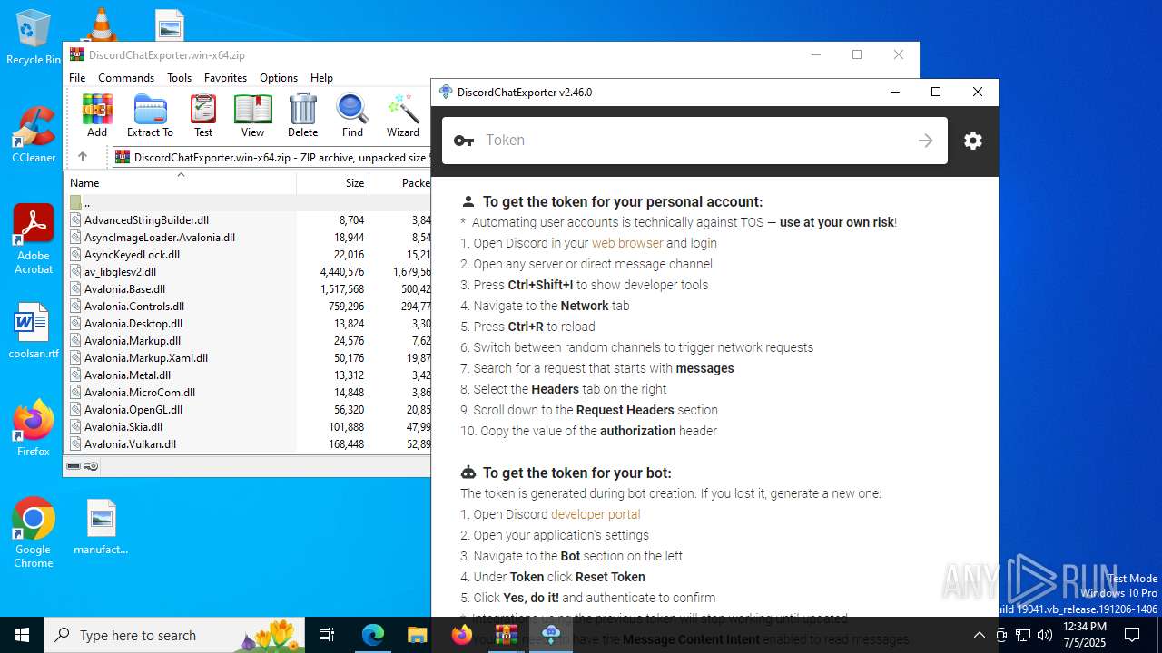Click the Windows search box
Image resolution: width=1162 pixels, height=653 pixels.
tap(176, 635)
